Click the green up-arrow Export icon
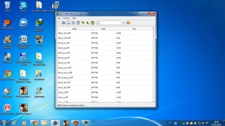Image resolution: width=225 pixels, height=126 pixels. pyautogui.click(x=88, y=23)
